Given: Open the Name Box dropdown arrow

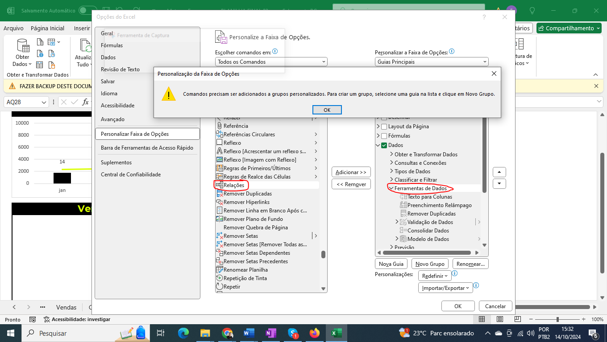Looking at the screenshot, I should pos(44,102).
